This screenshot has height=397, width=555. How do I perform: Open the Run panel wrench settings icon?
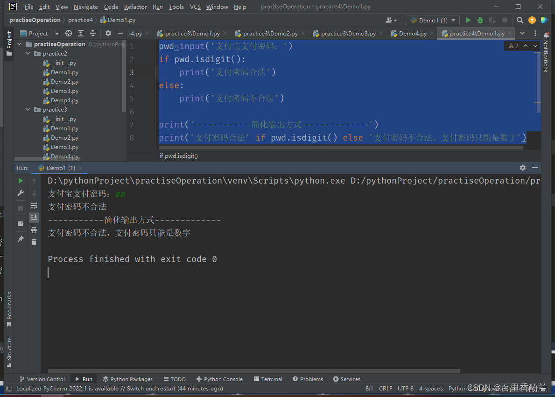click(x=21, y=193)
